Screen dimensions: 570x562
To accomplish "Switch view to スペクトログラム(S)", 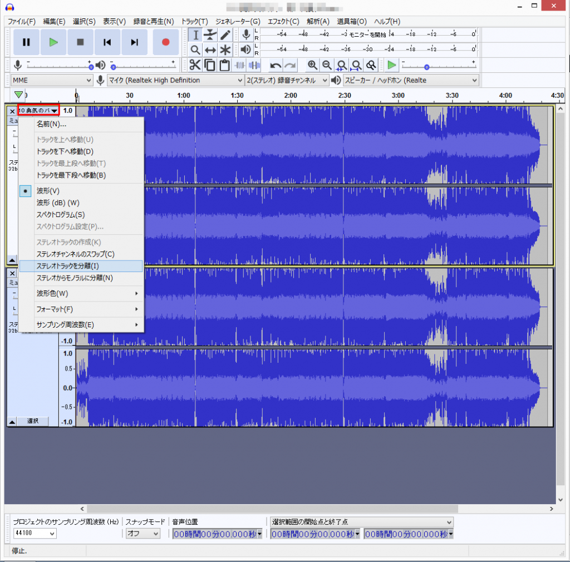I will click(x=61, y=215).
